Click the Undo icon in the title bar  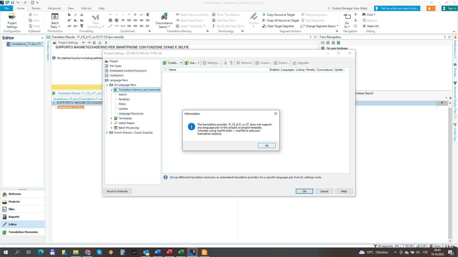[18, 3]
